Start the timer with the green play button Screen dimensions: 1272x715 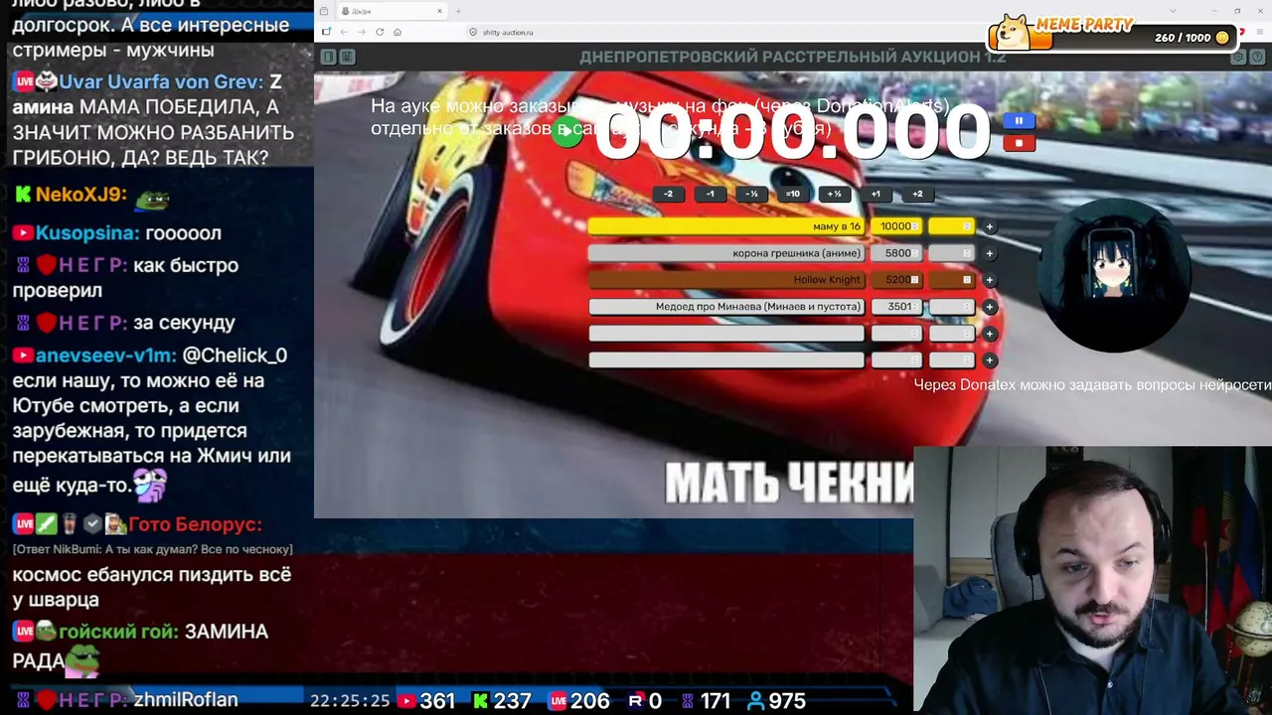click(x=567, y=132)
